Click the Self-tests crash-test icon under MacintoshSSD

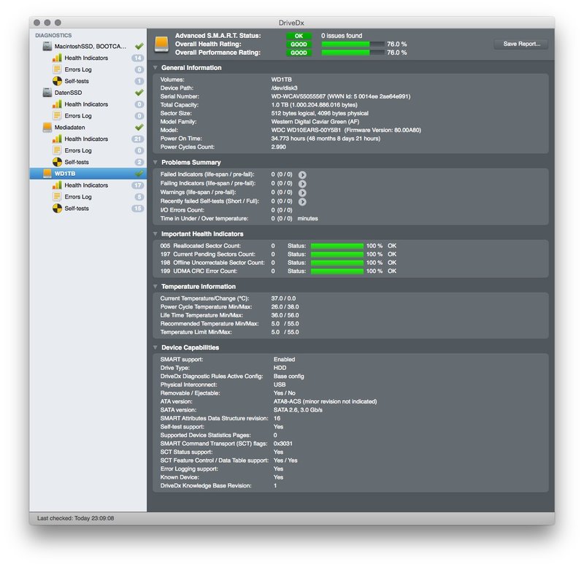point(57,81)
